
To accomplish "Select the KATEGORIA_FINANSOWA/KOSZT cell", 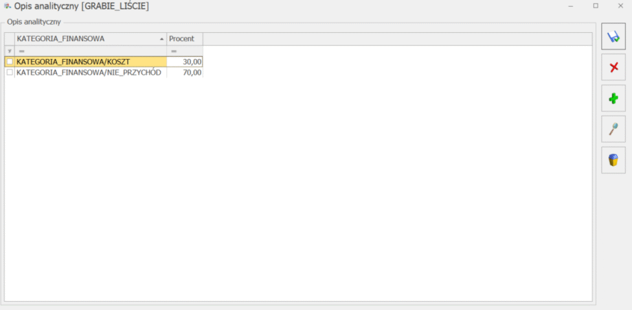I will coord(91,62).
